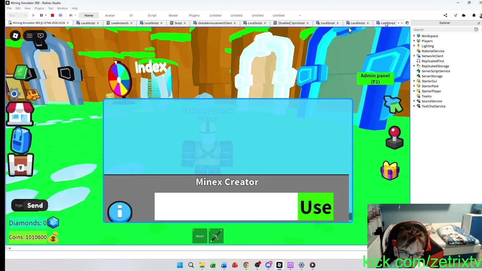Open Windows Start menu
The width and height of the screenshot is (482, 271).
(180, 265)
